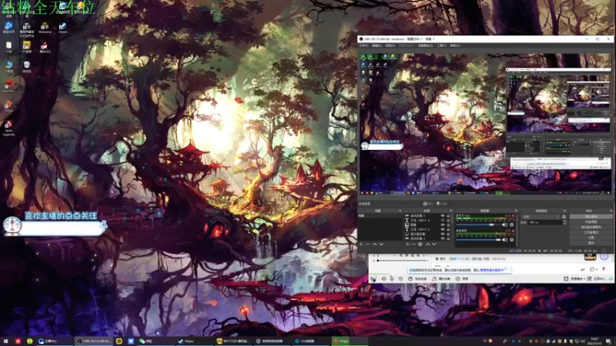Pop out audio mixer dock header icon
616x346 pixels.
[x=516, y=211]
